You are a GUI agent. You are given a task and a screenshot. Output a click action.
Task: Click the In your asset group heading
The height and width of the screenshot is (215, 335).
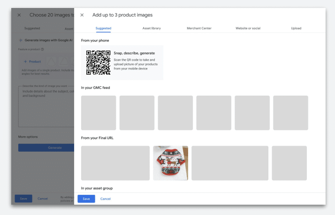(97, 188)
